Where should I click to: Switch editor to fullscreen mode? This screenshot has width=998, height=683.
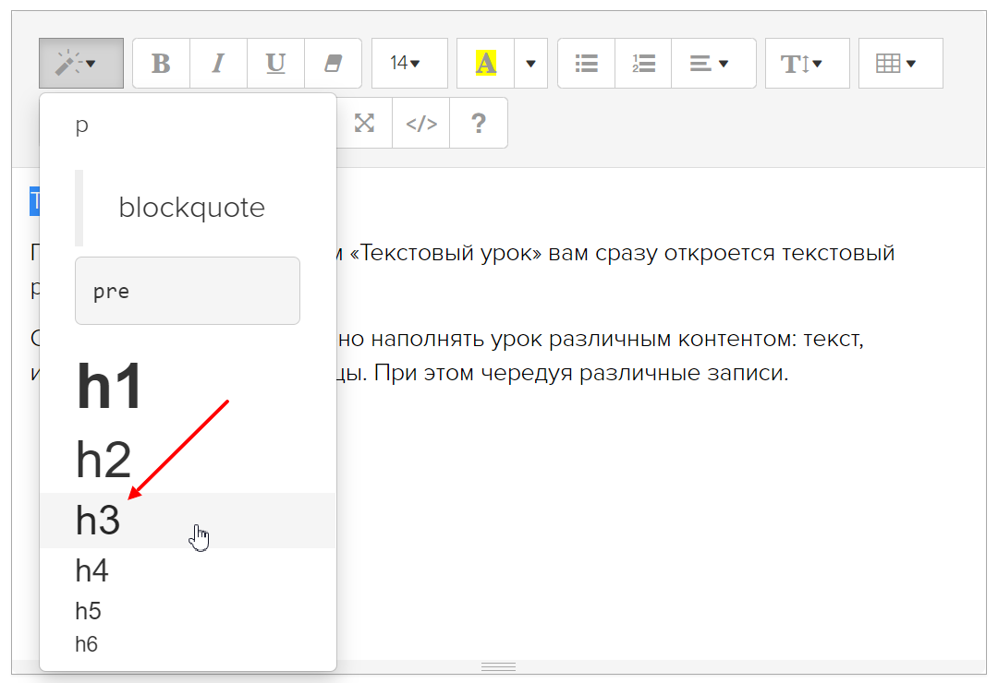365,123
